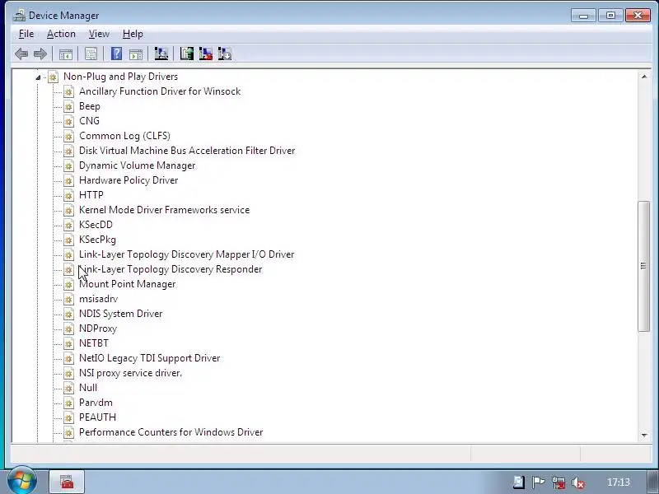Viewport: 659px width, 494px height.
Task: Open Properties from the toolbar icon
Action: click(91, 54)
